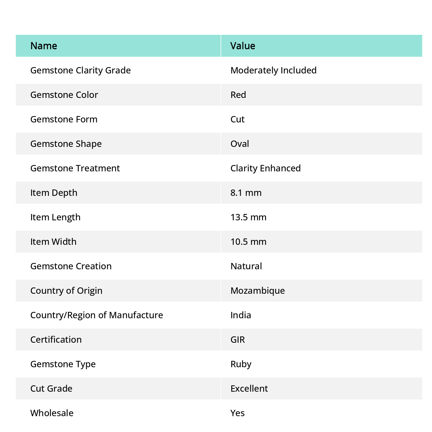Select the Mozambique origin value
This screenshot has width=432, height=432.
pos(258,291)
